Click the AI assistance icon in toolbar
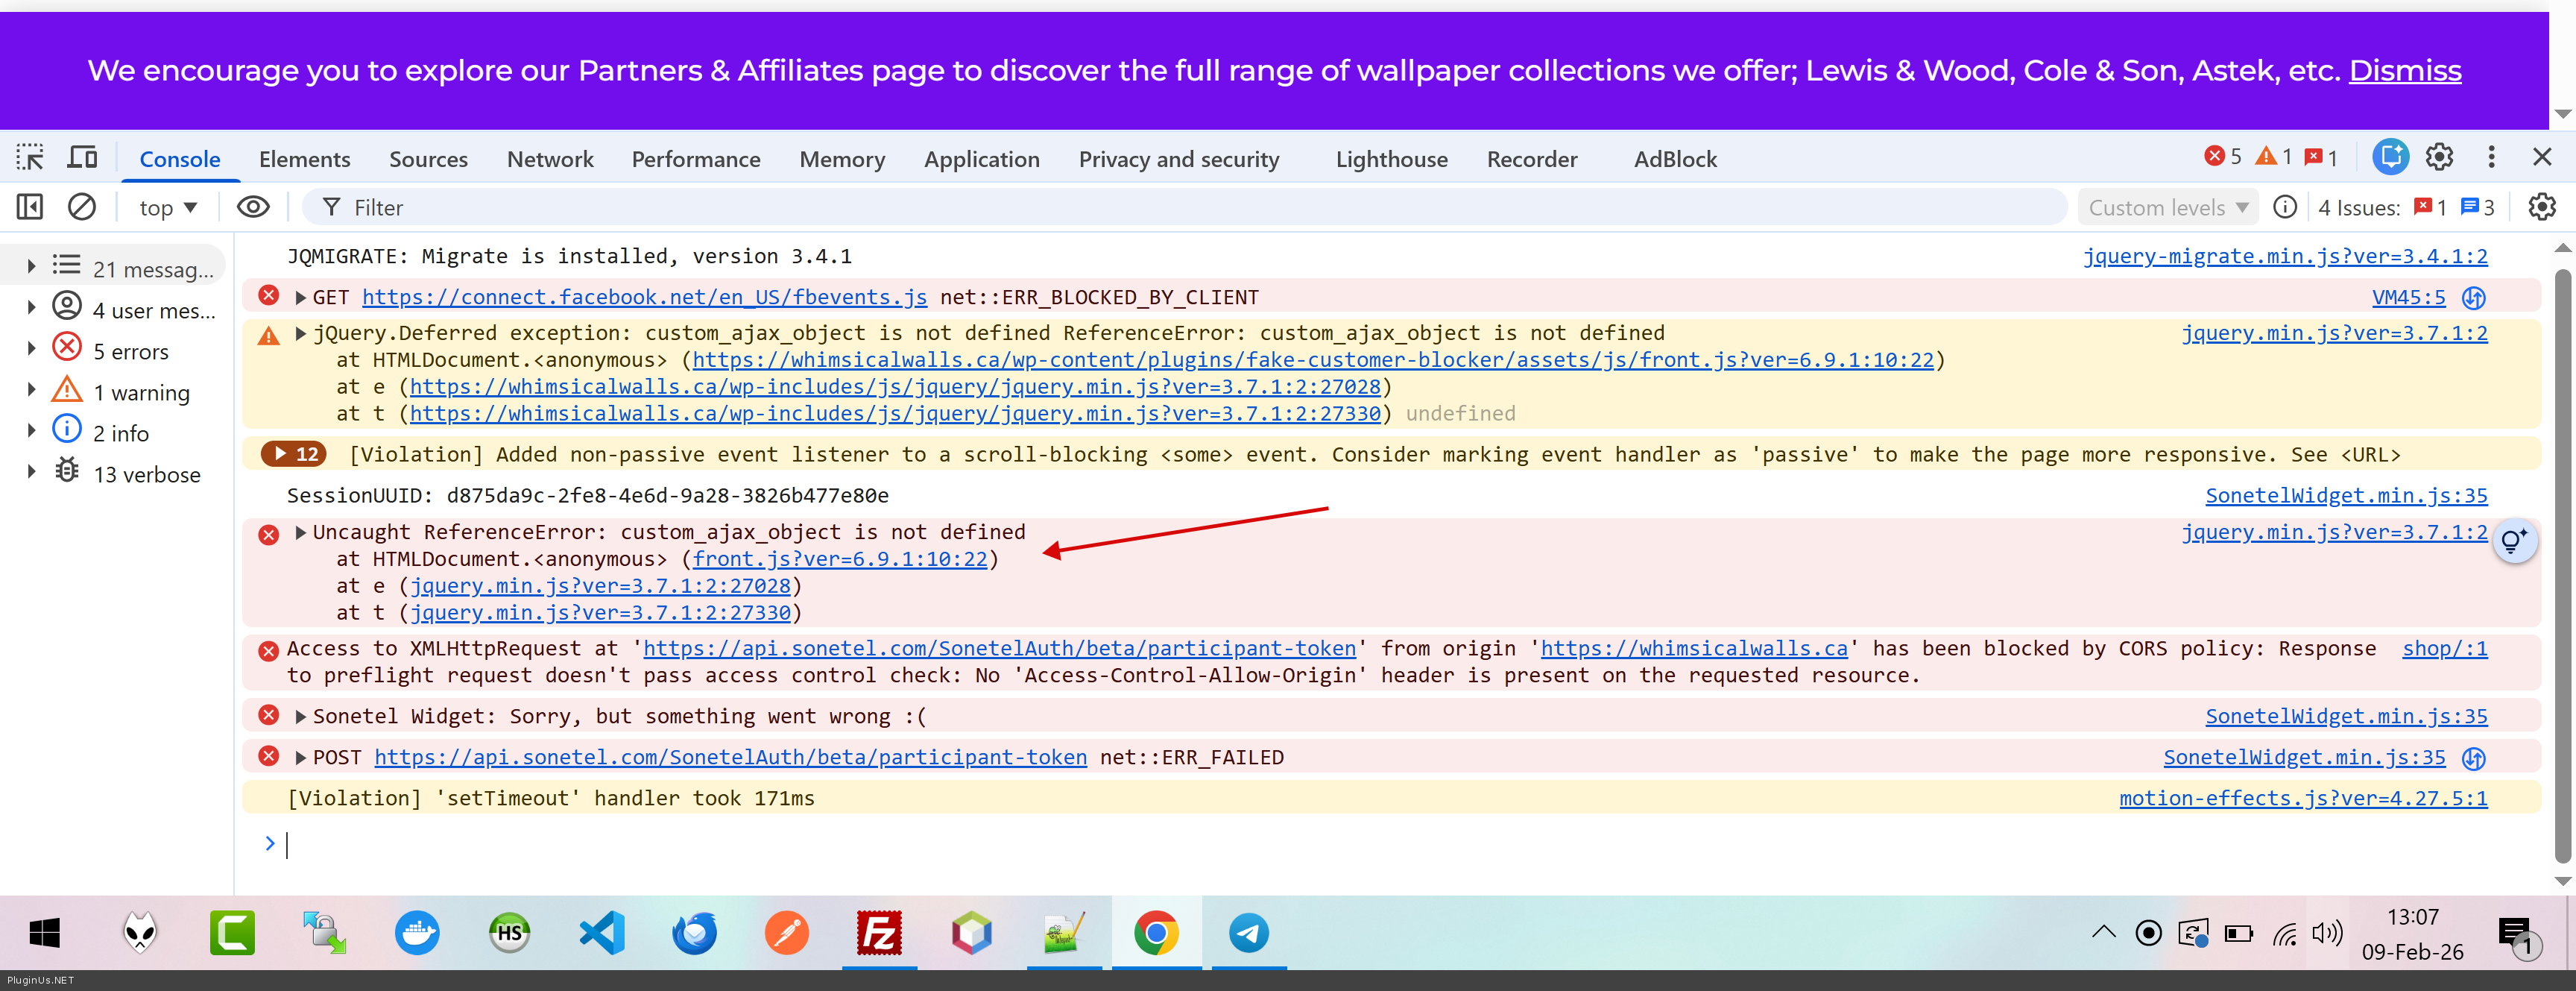Image resolution: width=2576 pixels, height=991 pixels. point(2390,157)
